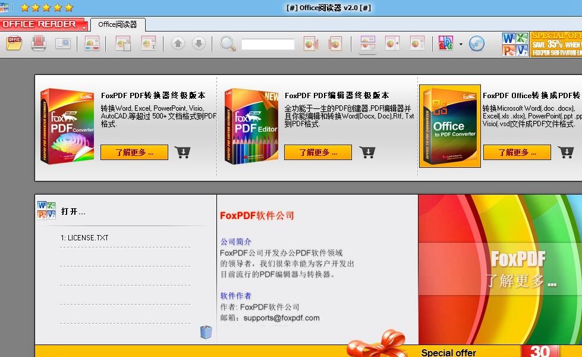Click the FoxPDF PDF Converter box image
Image resolution: width=582 pixels, height=357 pixels.
(x=67, y=126)
